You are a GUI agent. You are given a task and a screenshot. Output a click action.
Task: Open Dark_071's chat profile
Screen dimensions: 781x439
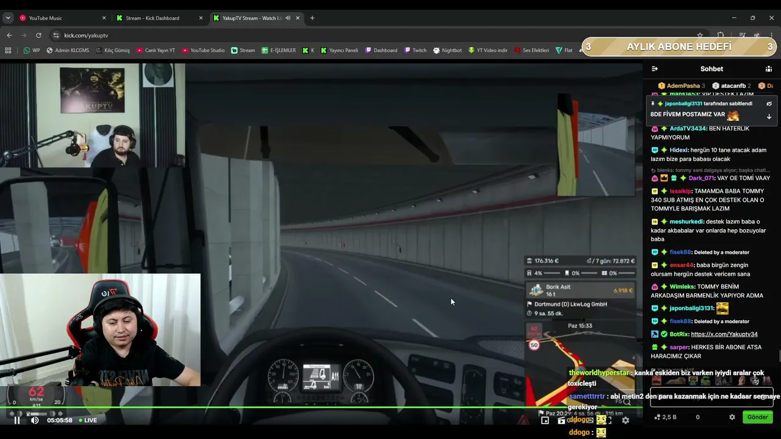[x=701, y=178]
